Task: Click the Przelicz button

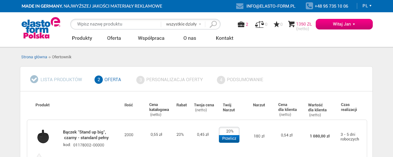Action: pyautogui.click(x=229, y=139)
